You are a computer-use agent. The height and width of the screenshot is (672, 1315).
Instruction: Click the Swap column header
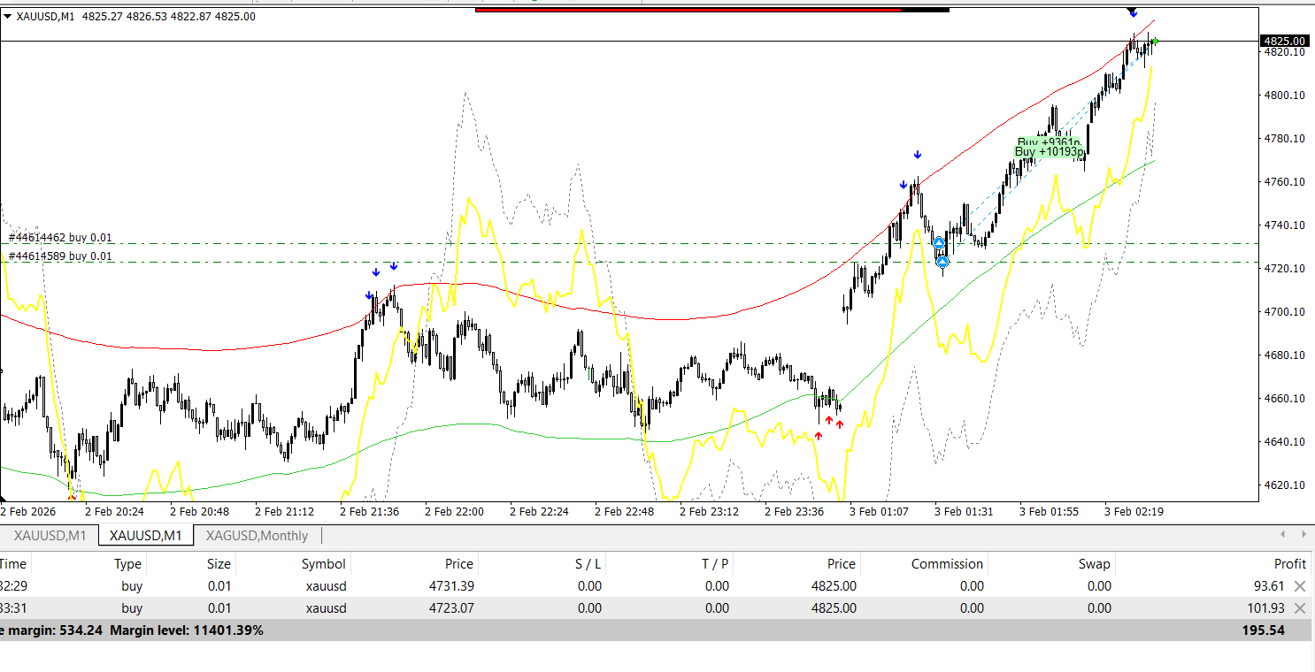pyautogui.click(x=1094, y=563)
